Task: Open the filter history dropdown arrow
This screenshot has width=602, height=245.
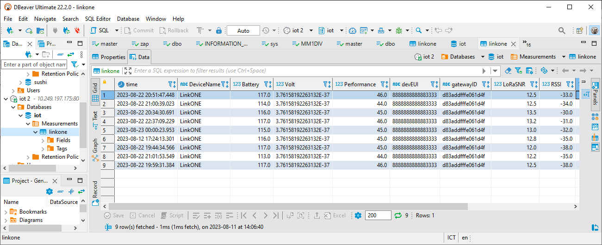Action: [495, 71]
